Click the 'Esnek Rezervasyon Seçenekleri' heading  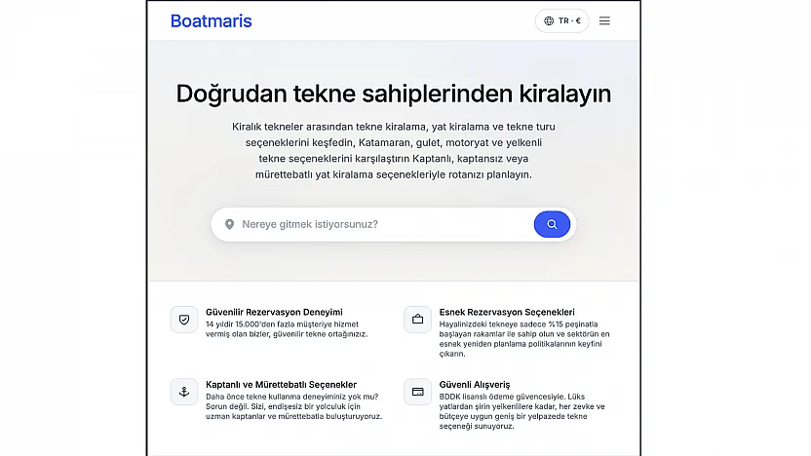(x=507, y=312)
